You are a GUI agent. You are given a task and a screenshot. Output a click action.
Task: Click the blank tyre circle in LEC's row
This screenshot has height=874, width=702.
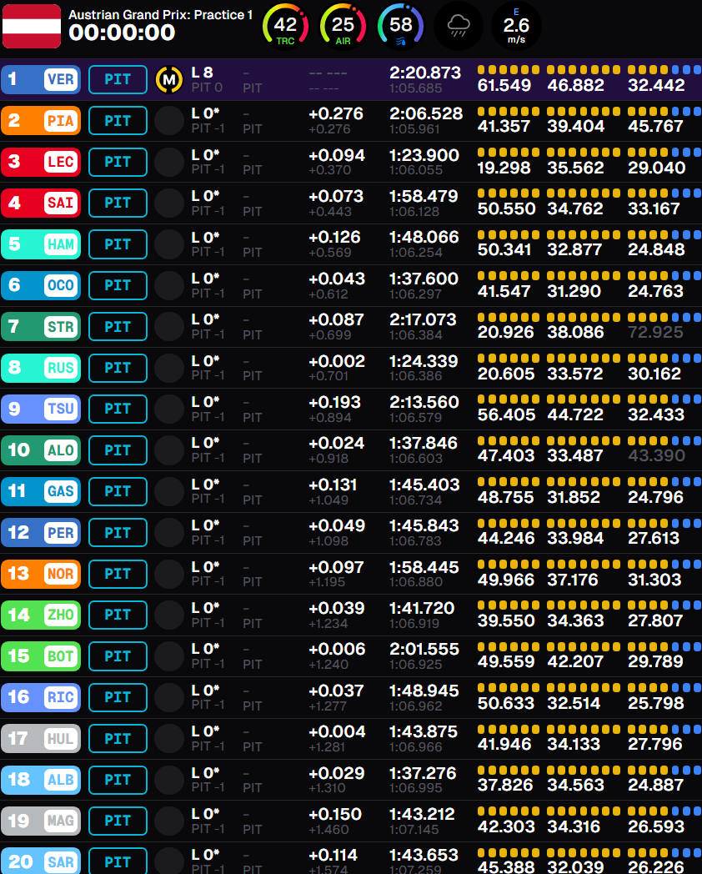[x=168, y=162]
